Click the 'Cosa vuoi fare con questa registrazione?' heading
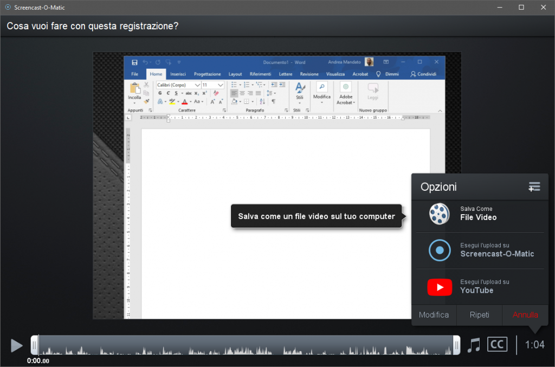The width and height of the screenshot is (555, 367). click(92, 26)
